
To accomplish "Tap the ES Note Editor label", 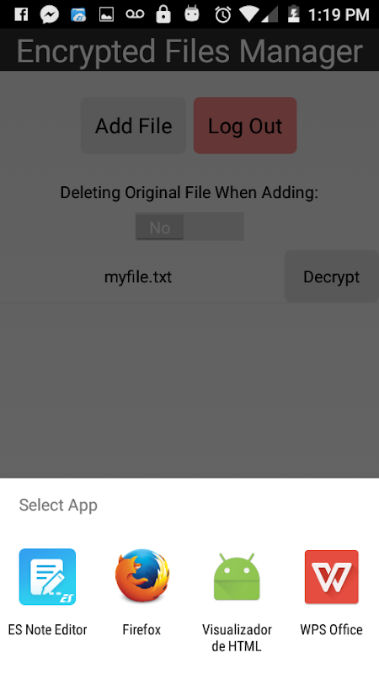I will [47, 629].
